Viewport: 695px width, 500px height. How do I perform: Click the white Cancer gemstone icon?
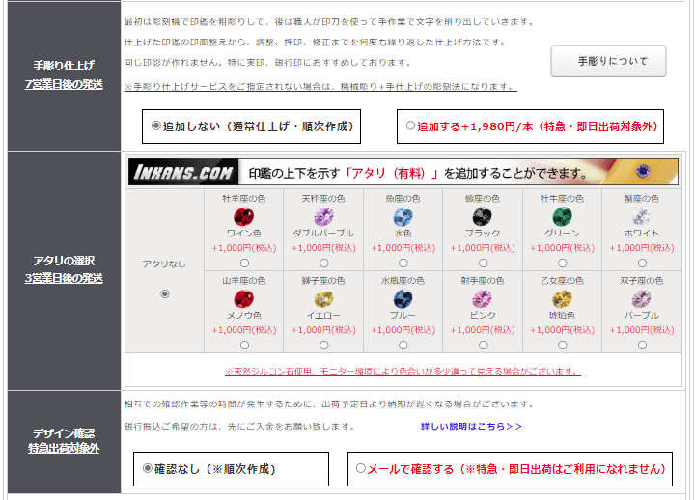[641, 217]
